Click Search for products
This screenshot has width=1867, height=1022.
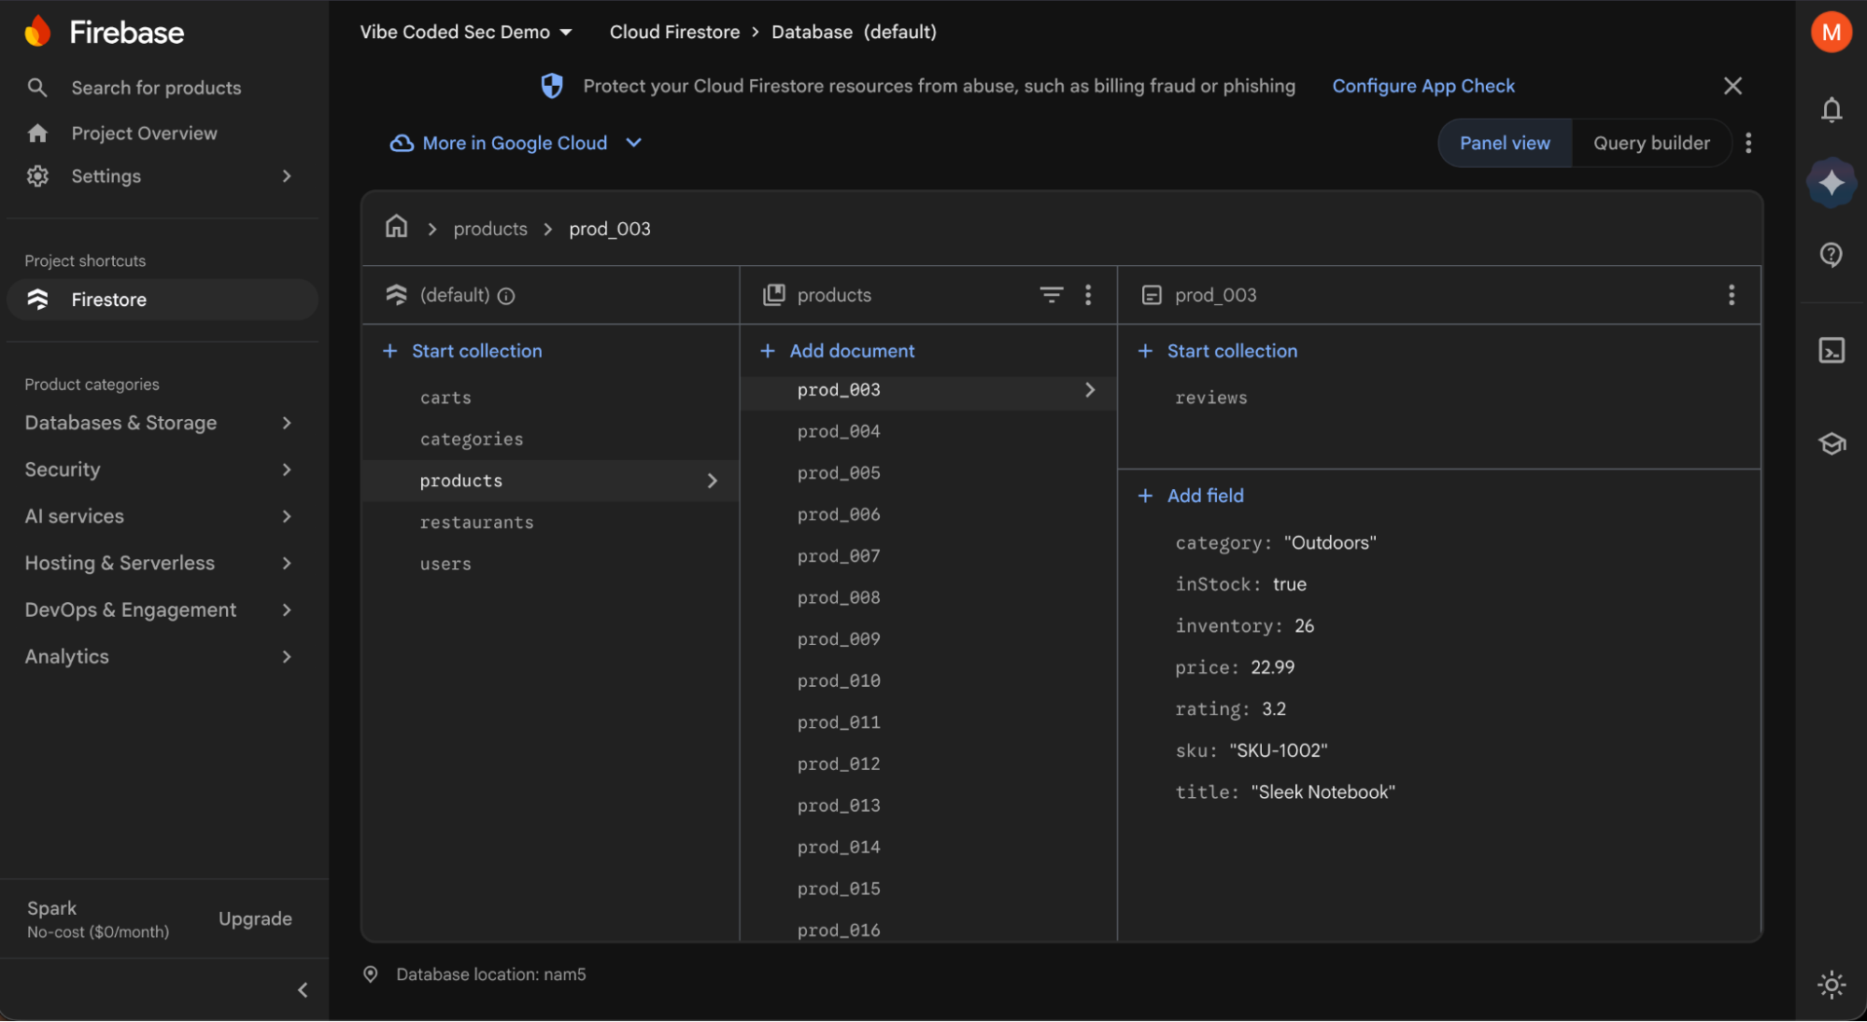156,88
